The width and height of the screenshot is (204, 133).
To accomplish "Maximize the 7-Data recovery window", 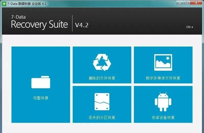I will (187, 3).
